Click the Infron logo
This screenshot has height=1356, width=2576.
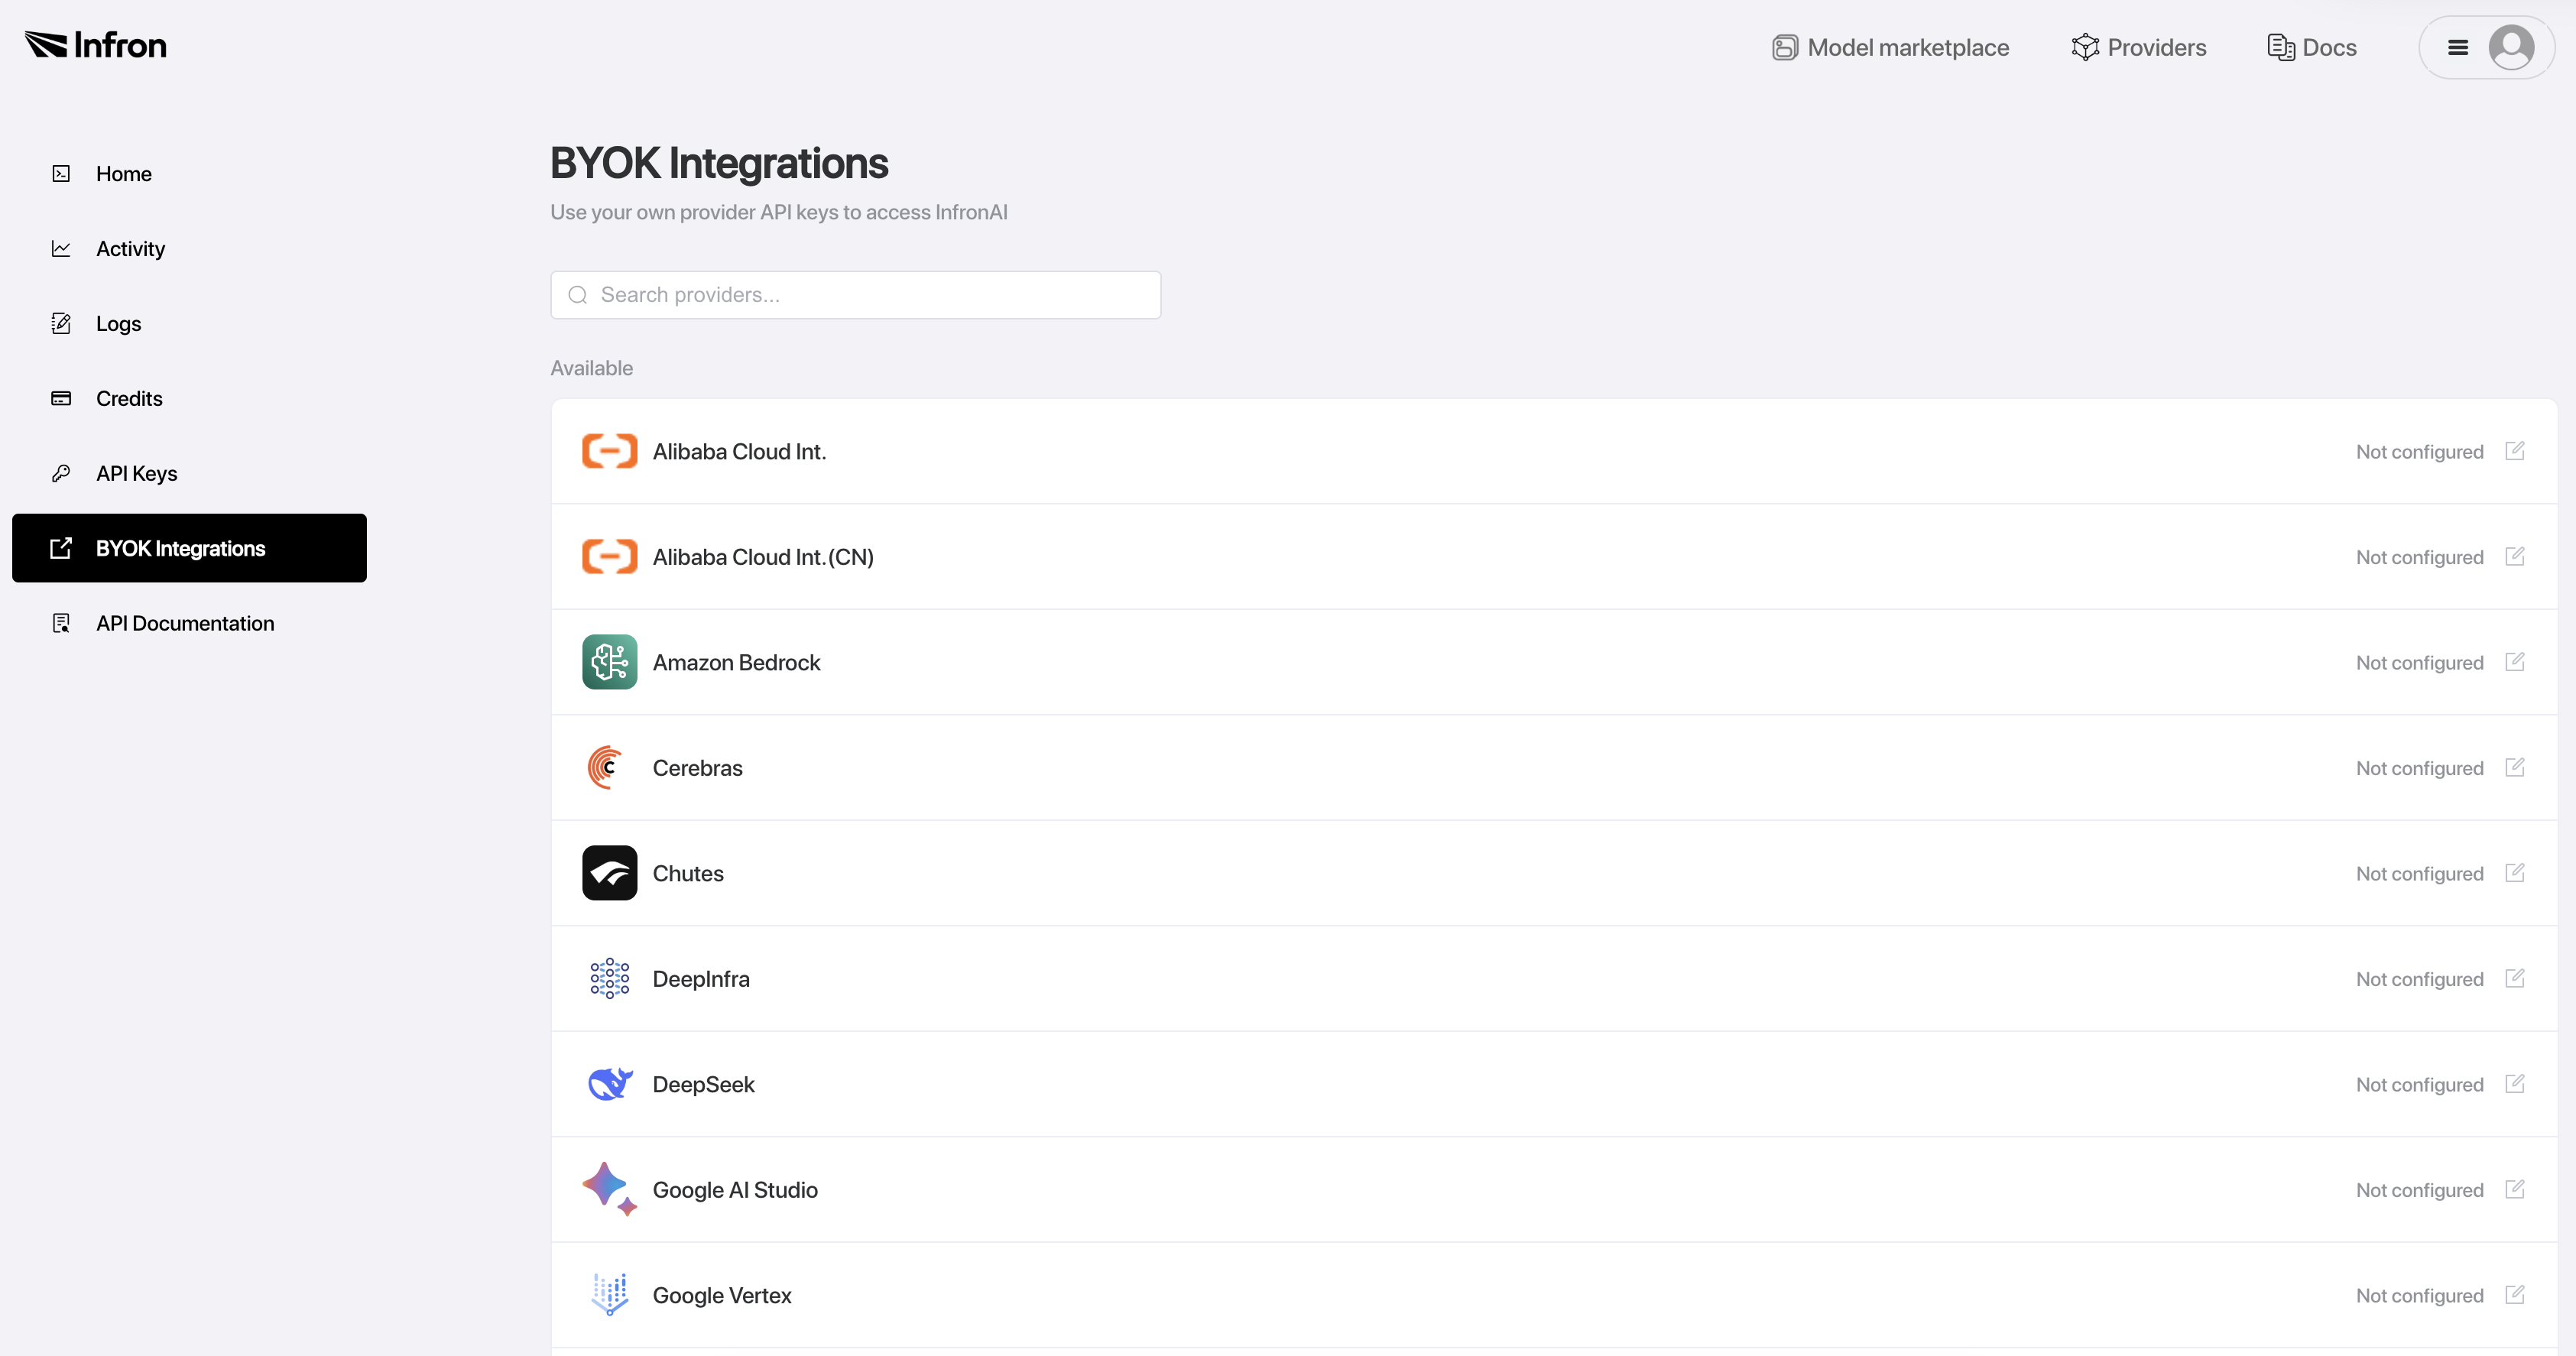96,45
